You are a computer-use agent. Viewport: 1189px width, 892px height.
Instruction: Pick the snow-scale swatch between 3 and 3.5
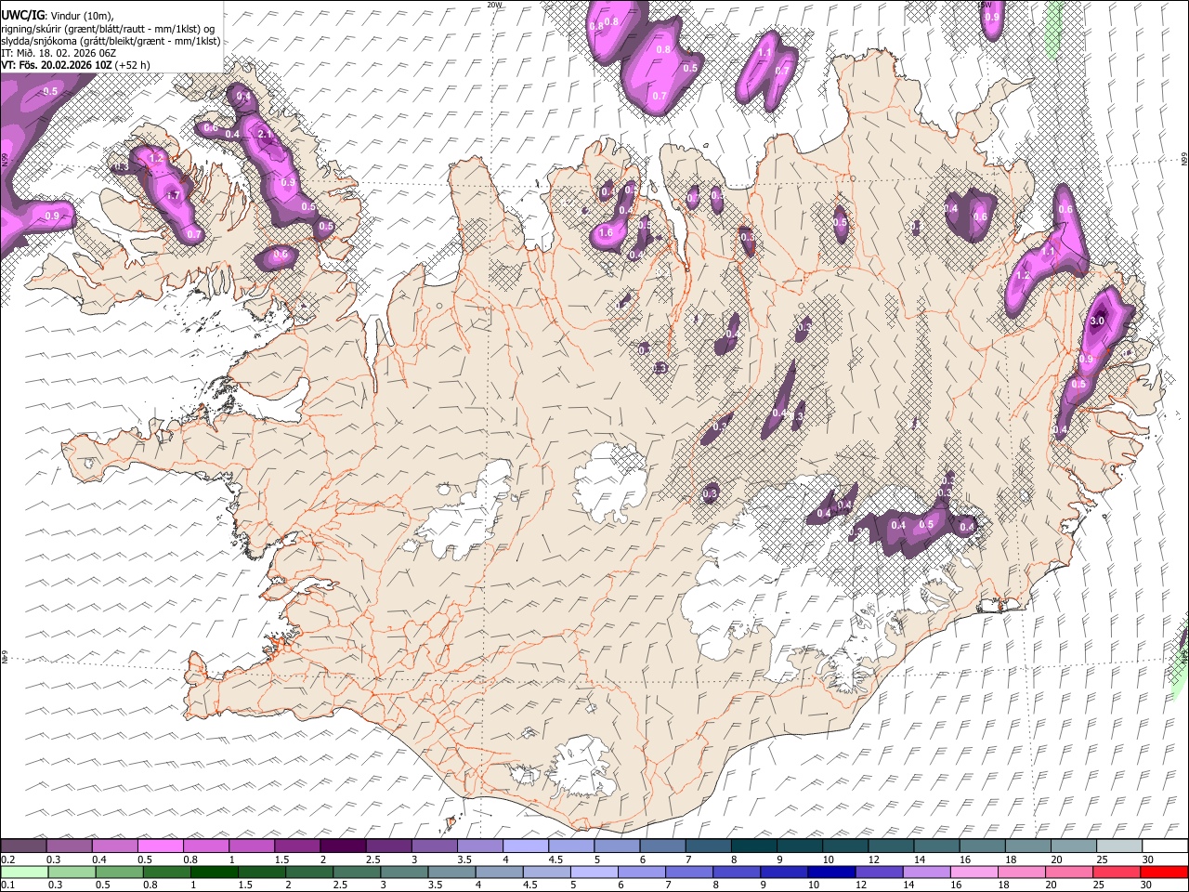coord(435,846)
